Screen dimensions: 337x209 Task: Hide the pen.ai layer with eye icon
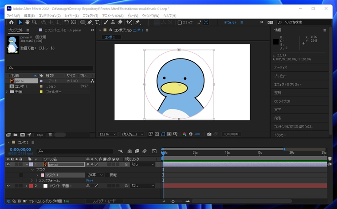point(8,164)
